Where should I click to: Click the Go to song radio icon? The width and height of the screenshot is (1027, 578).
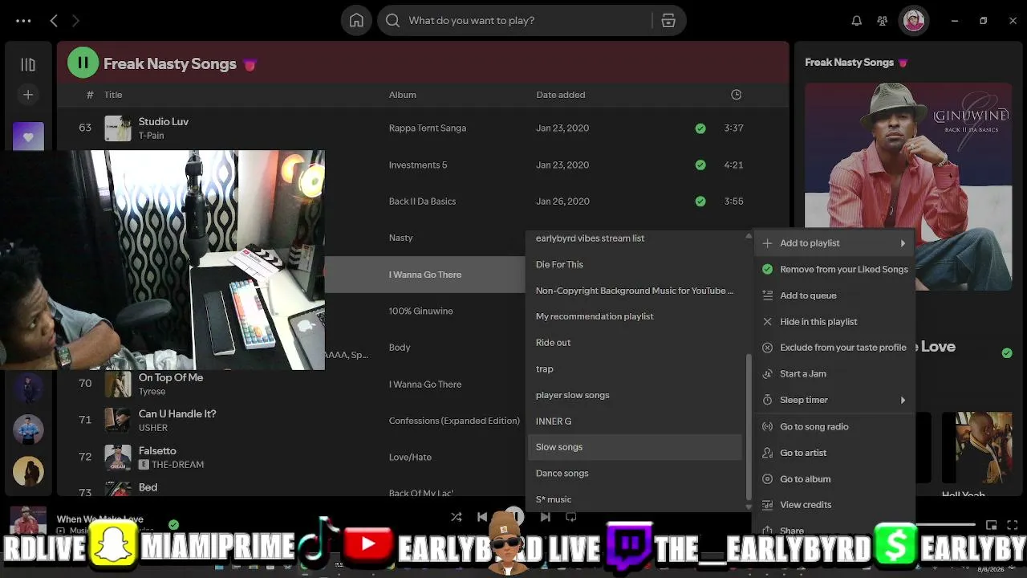[x=767, y=426]
